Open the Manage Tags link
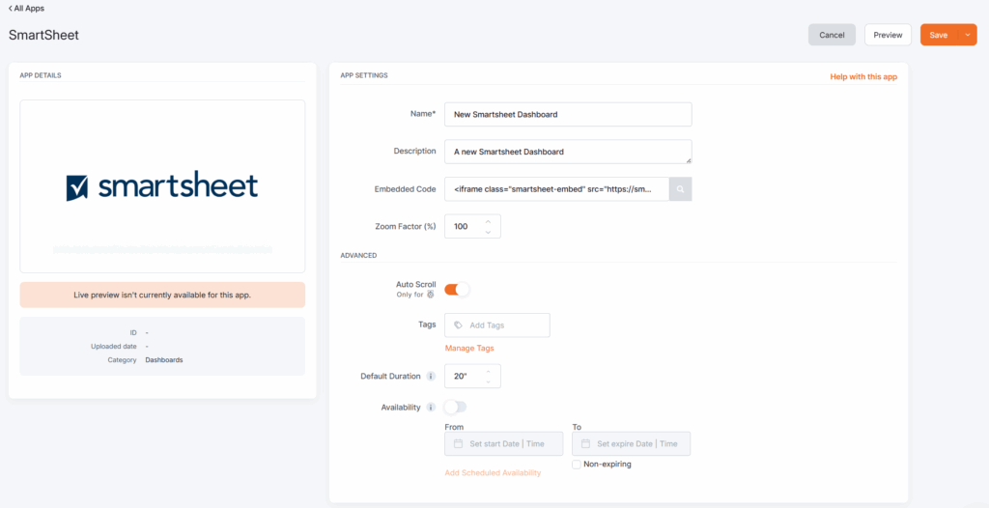The image size is (989, 508). pos(469,348)
